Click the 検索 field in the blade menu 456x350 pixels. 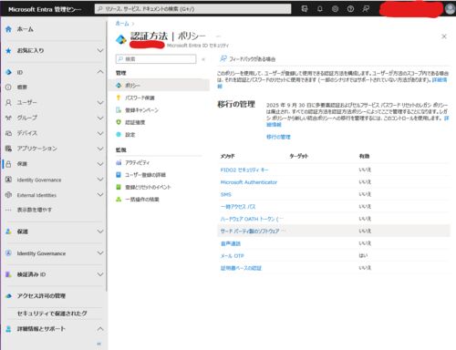[x=156, y=59]
